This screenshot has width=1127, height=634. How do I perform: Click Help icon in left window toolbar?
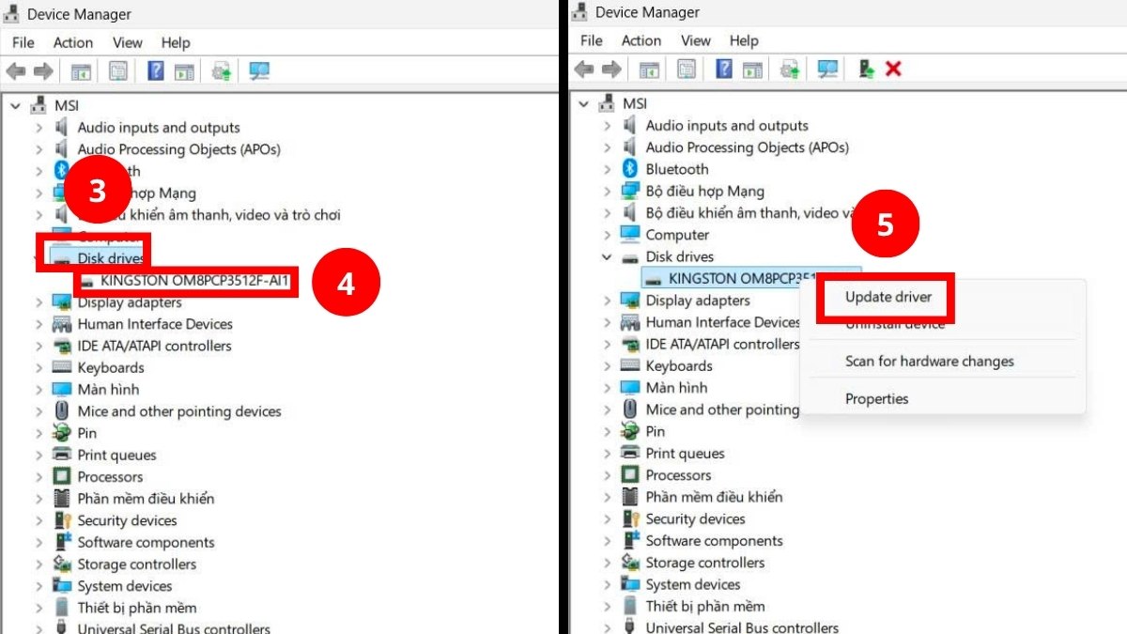coord(156,70)
